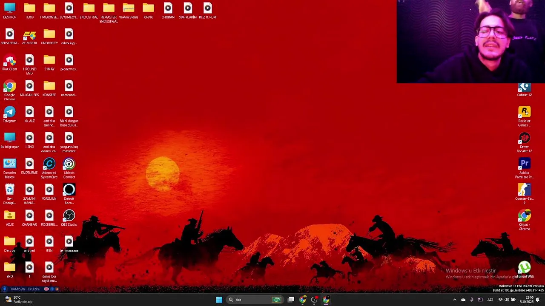Open the KONSERT folder
The height and width of the screenshot is (306, 545).
pos(49,89)
